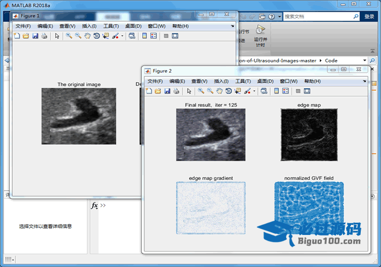Click the Final result image in Figure 2
The width and height of the screenshot is (381, 267).
[210, 135]
